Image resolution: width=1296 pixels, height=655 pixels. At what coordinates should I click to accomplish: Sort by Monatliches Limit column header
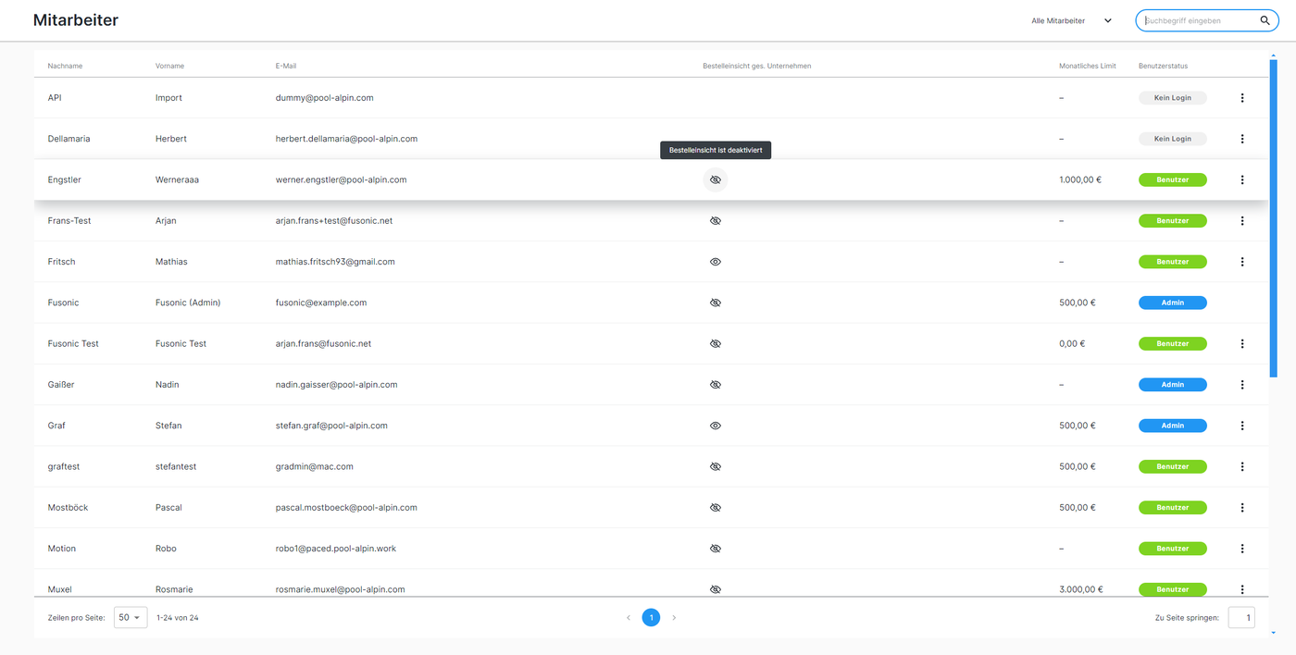[1087, 66]
